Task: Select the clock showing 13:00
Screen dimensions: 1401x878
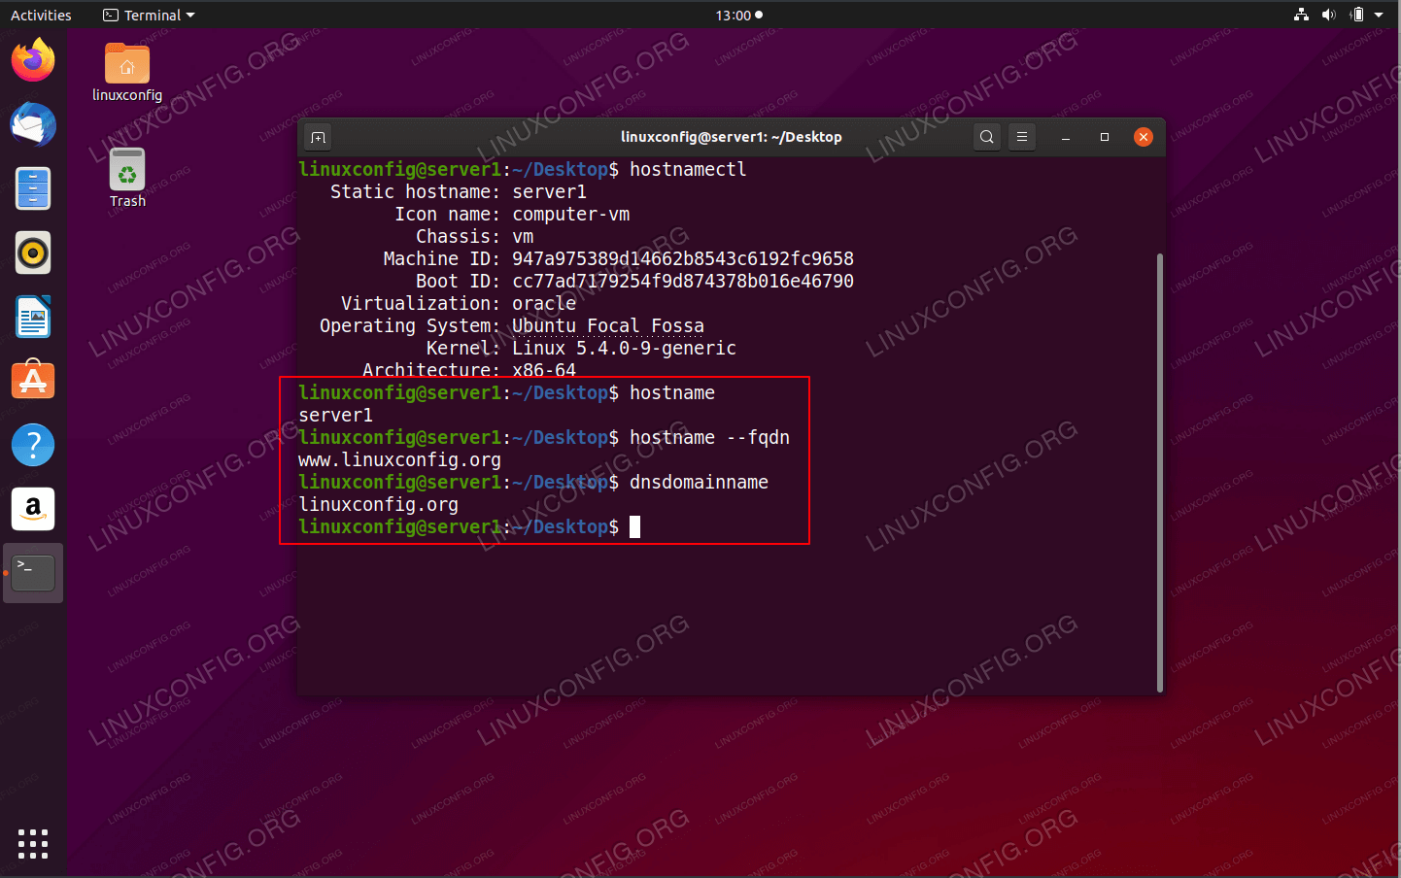Action: coord(733,15)
